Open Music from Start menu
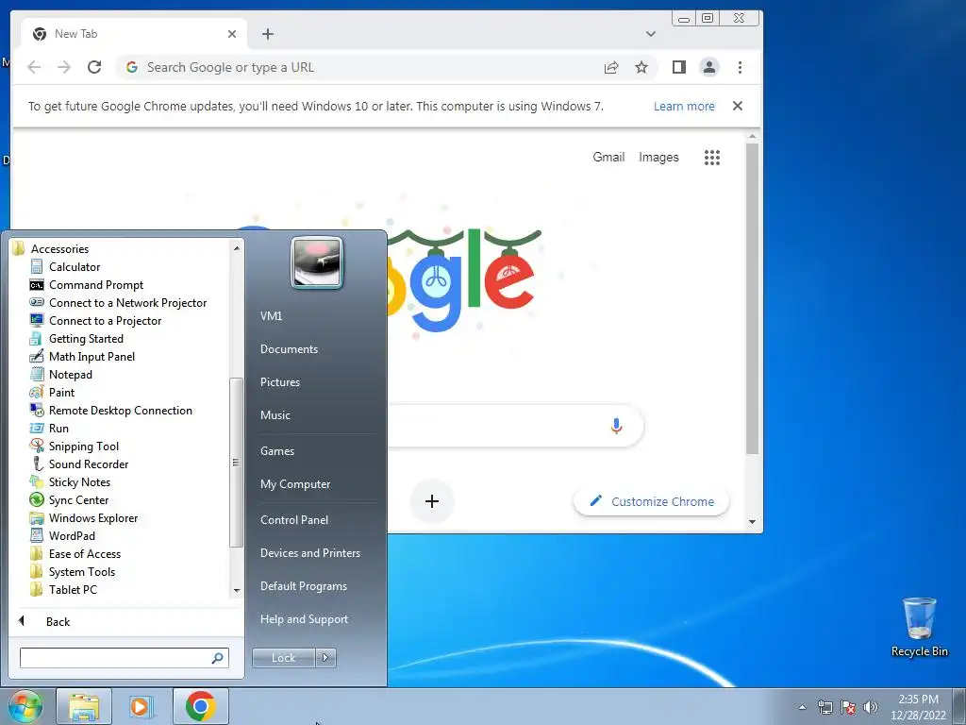Viewport: 966px width, 725px height. pos(275,415)
